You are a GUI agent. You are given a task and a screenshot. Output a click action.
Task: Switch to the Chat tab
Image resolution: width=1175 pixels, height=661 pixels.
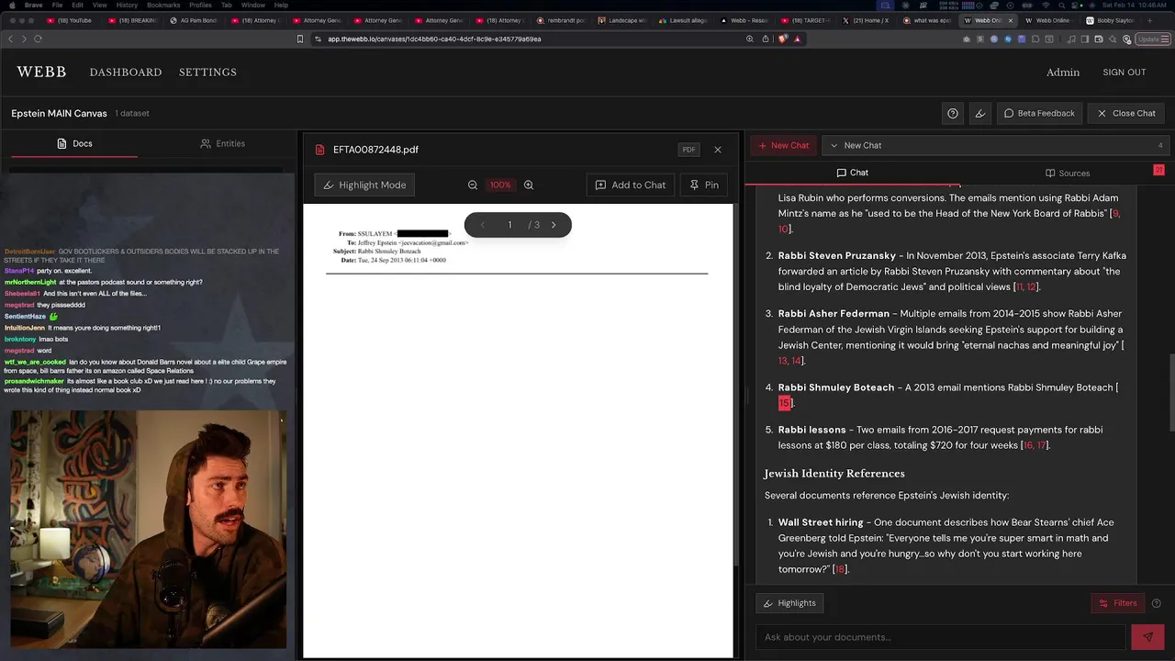click(x=852, y=173)
